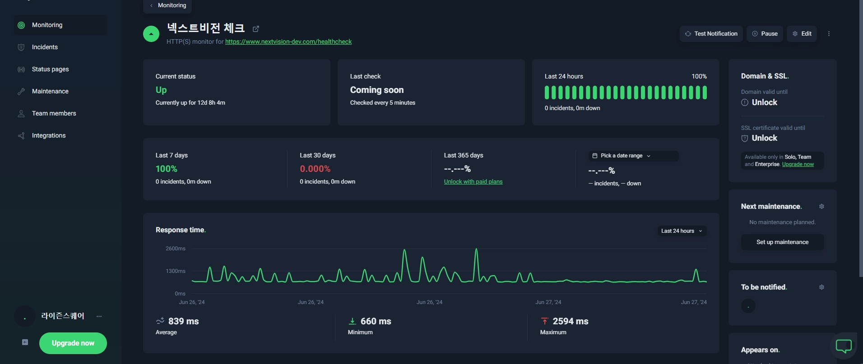The image size is (863, 364).
Task: Open the chat support widget icon
Action: click(843, 346)
